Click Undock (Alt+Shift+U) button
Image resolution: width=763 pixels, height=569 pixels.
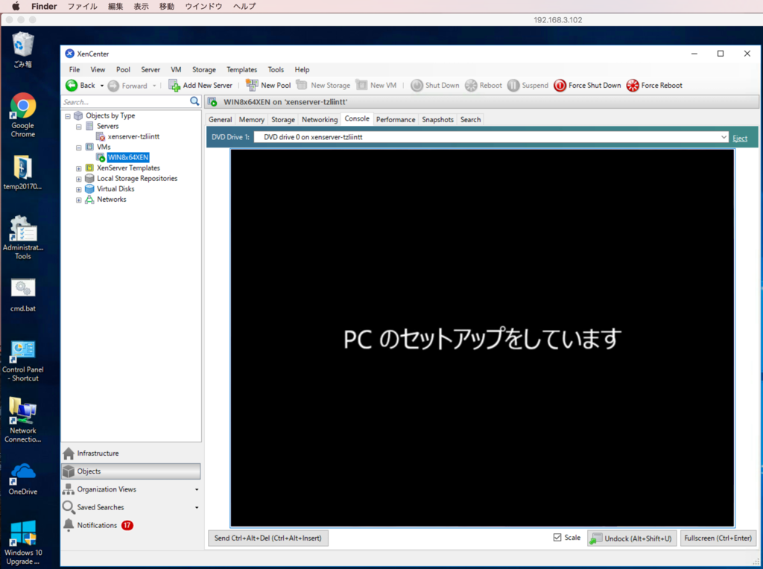[632, 538]
